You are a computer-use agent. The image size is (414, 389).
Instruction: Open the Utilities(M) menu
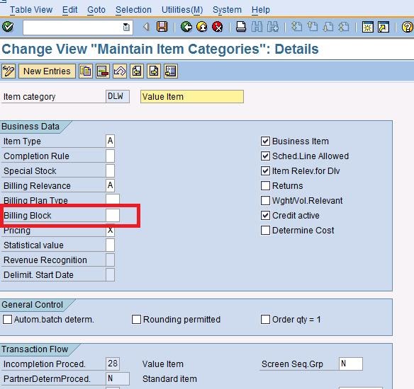click(182, 10)
